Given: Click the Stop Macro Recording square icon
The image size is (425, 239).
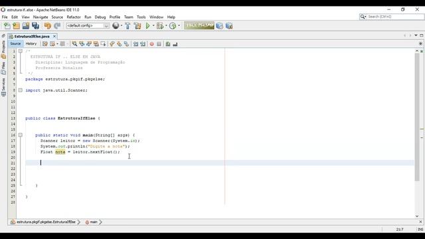Looking at the screenshot, I should pyautogui.click(x=159, y=44).
